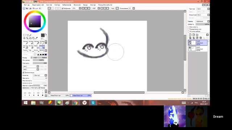Toggle the Выбрание checkbox in toolbar
Screen dimensions: 232x130
click(x=63, y=8)
